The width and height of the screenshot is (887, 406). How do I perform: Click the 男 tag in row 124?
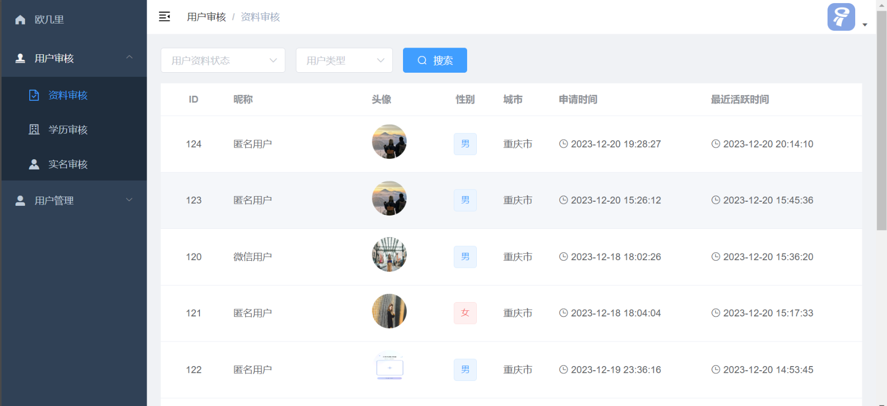pos(465,144)
